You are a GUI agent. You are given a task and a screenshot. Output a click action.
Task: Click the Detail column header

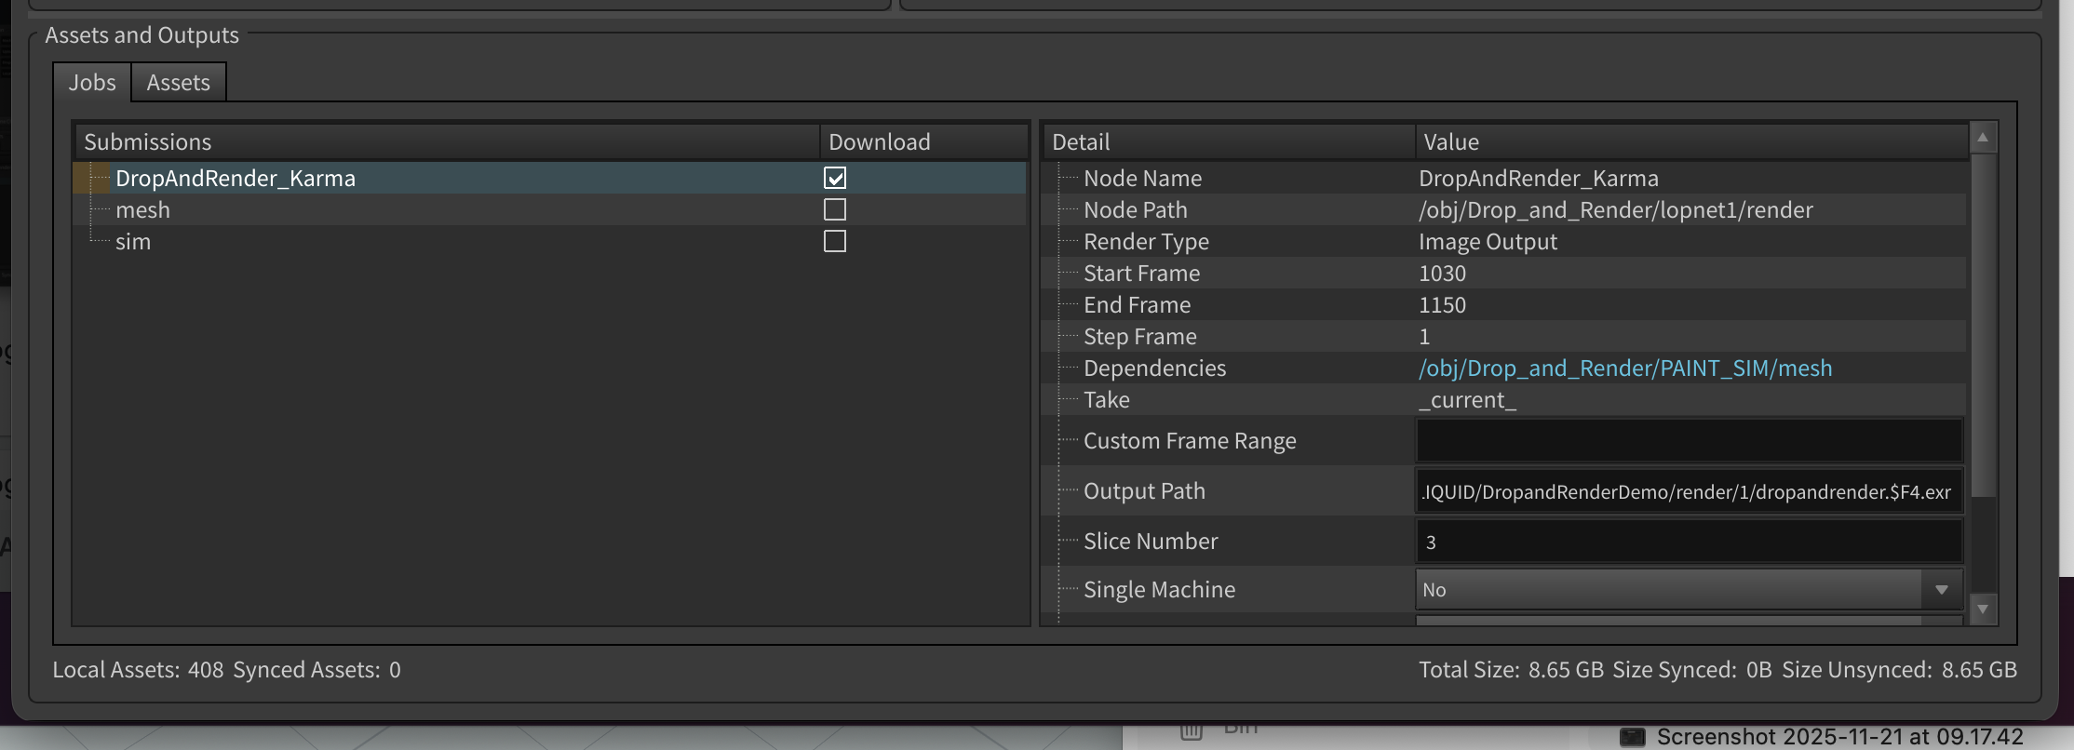click(x=1229, y=141)
